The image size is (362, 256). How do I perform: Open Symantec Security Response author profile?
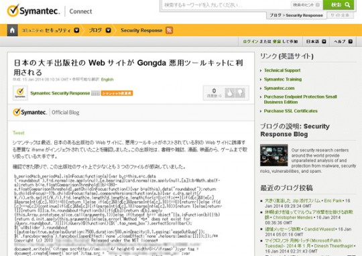[60, 93]
